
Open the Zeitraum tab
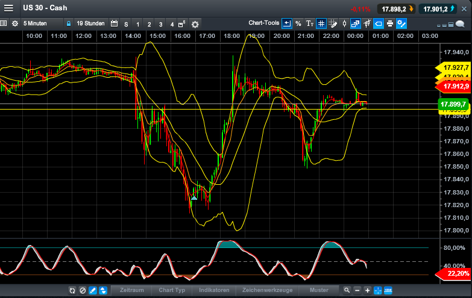coord(132,290)
